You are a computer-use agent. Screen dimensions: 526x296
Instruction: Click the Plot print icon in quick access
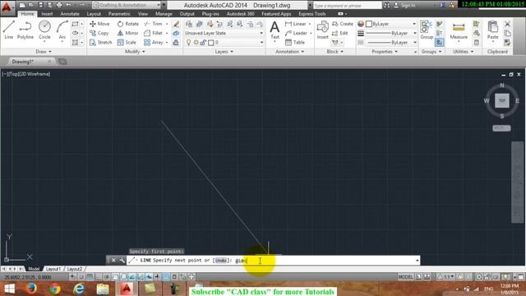pyautogui.click(x=59, y=5)
